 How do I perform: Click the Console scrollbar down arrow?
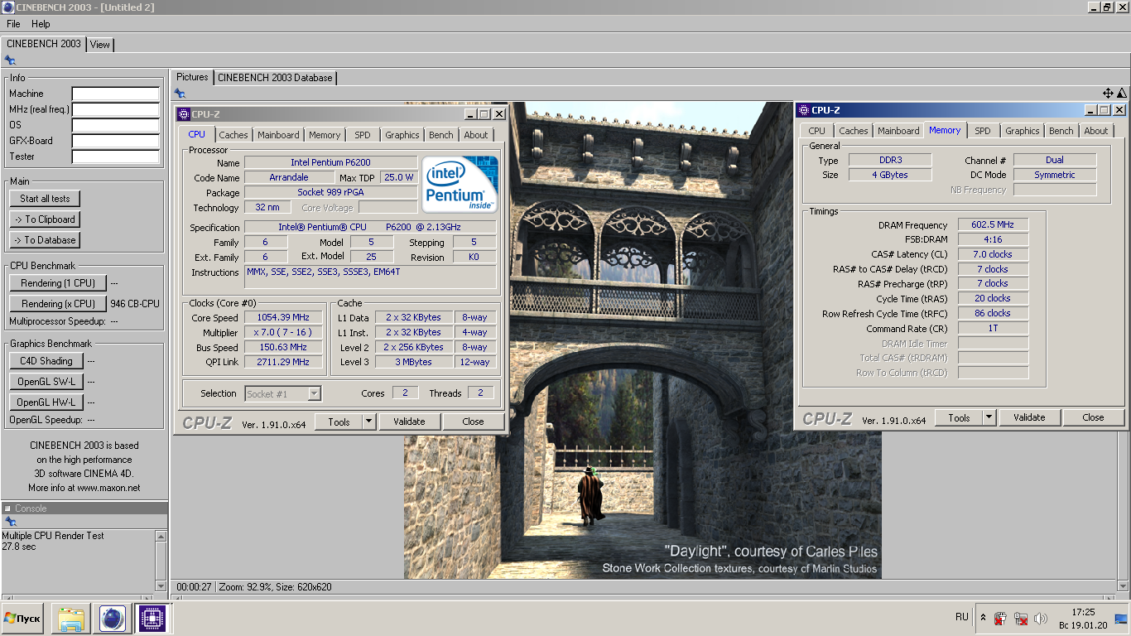point(161,586)
